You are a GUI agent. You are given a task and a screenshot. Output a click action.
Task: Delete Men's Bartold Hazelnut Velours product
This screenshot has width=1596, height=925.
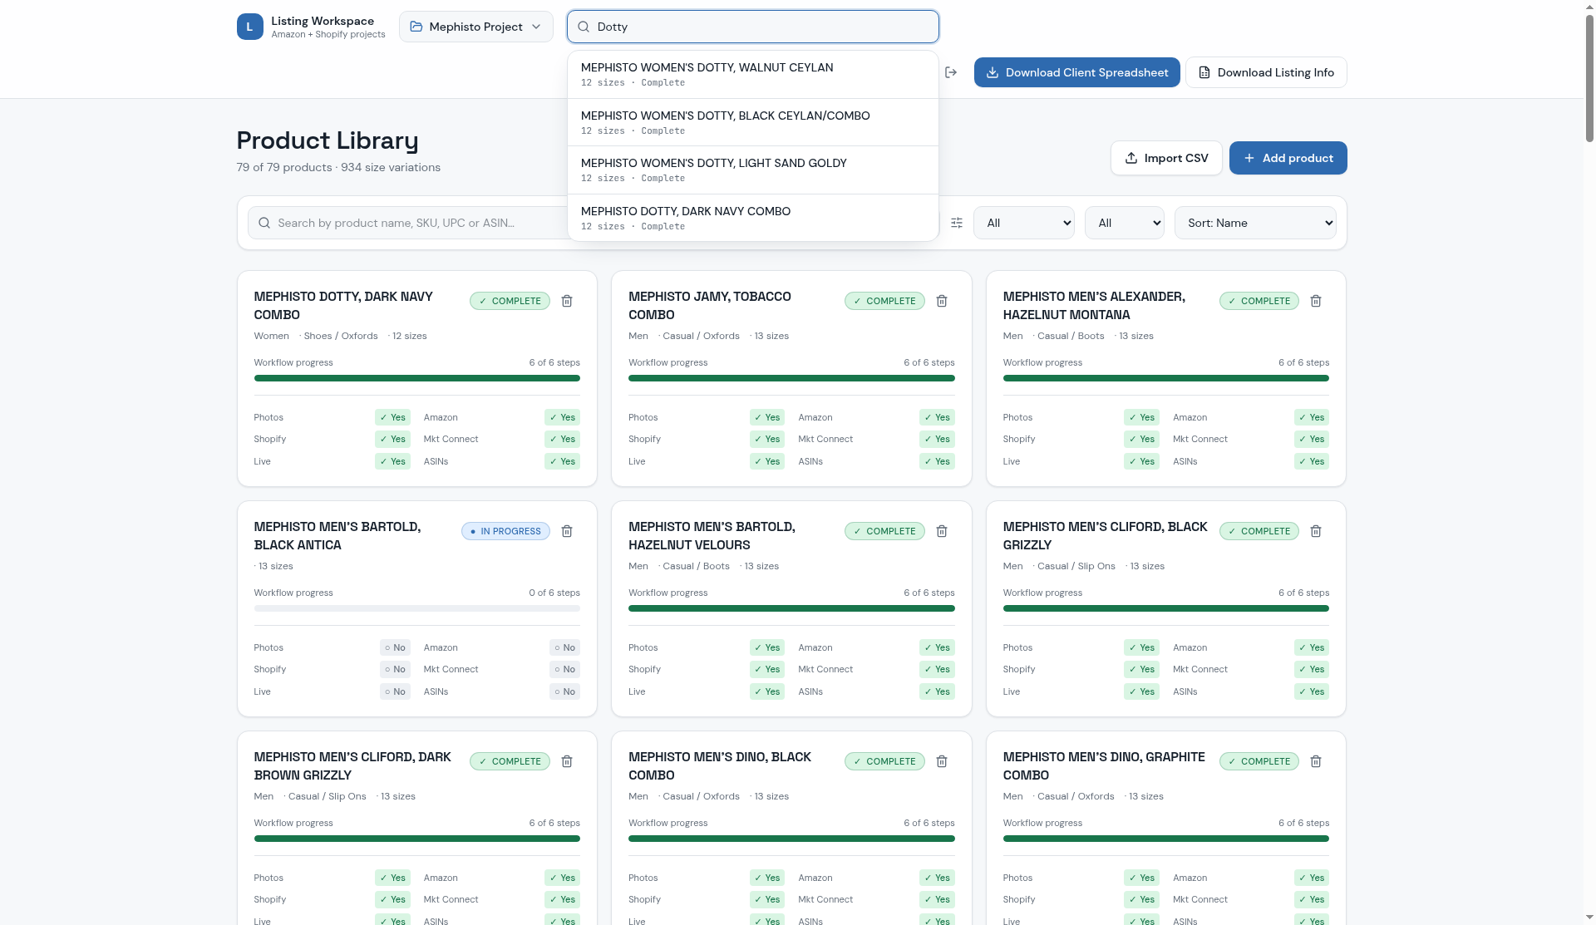coord(942,531)
